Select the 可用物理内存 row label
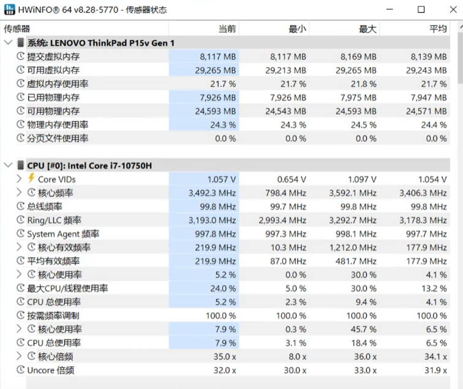 (x=53, y=111)
